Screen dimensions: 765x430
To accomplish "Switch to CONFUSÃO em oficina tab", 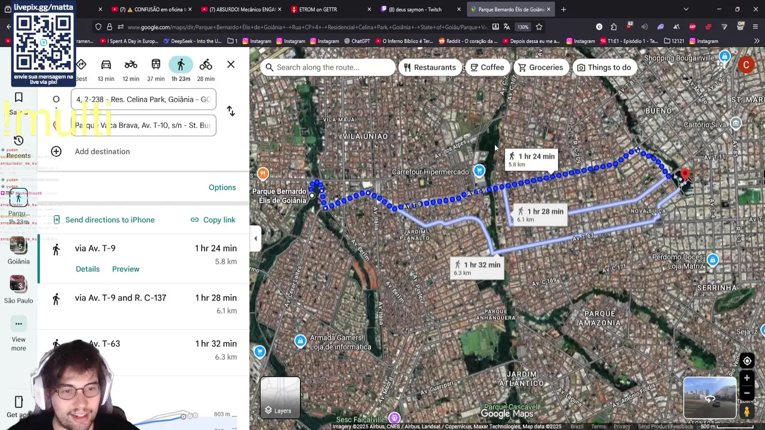I will (152, 10).
